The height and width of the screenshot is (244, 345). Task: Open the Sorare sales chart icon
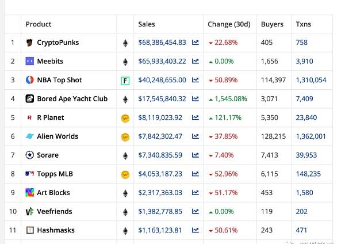(x=195, y=155)
